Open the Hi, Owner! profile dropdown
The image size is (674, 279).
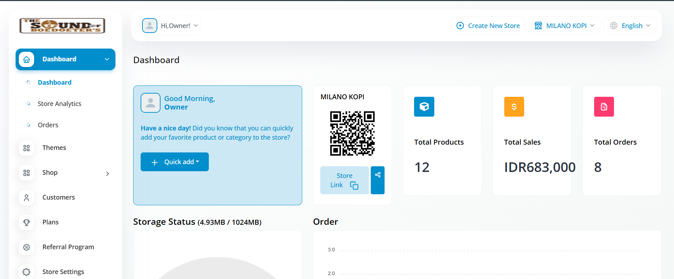(x=172, y=26)
